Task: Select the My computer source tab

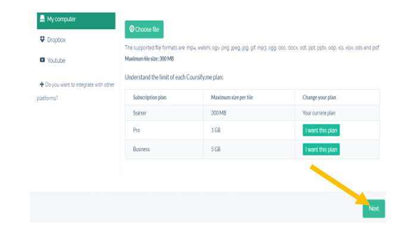Action: click(76, 21)
